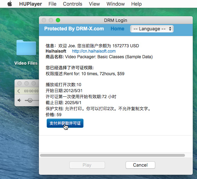Open the cn.haihaisoft.com link

94,51
